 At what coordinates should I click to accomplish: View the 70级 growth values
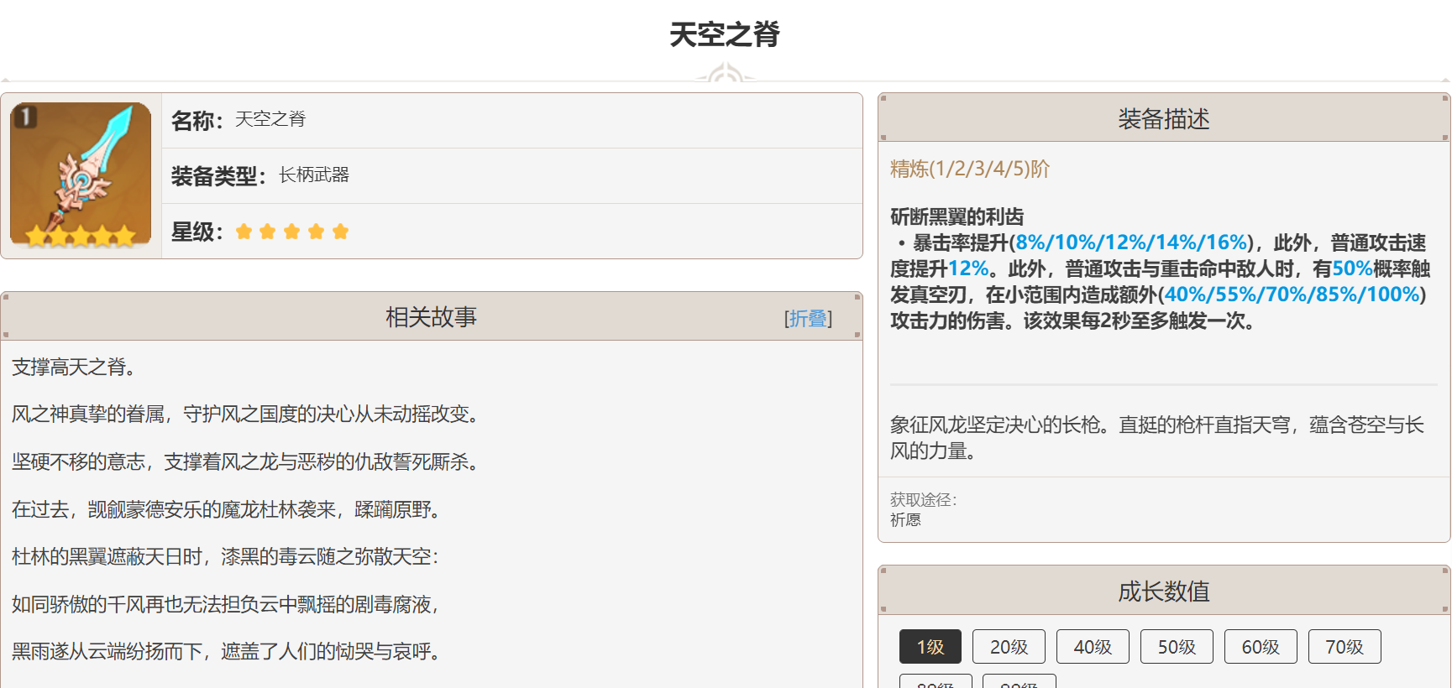click(1345, 647)
